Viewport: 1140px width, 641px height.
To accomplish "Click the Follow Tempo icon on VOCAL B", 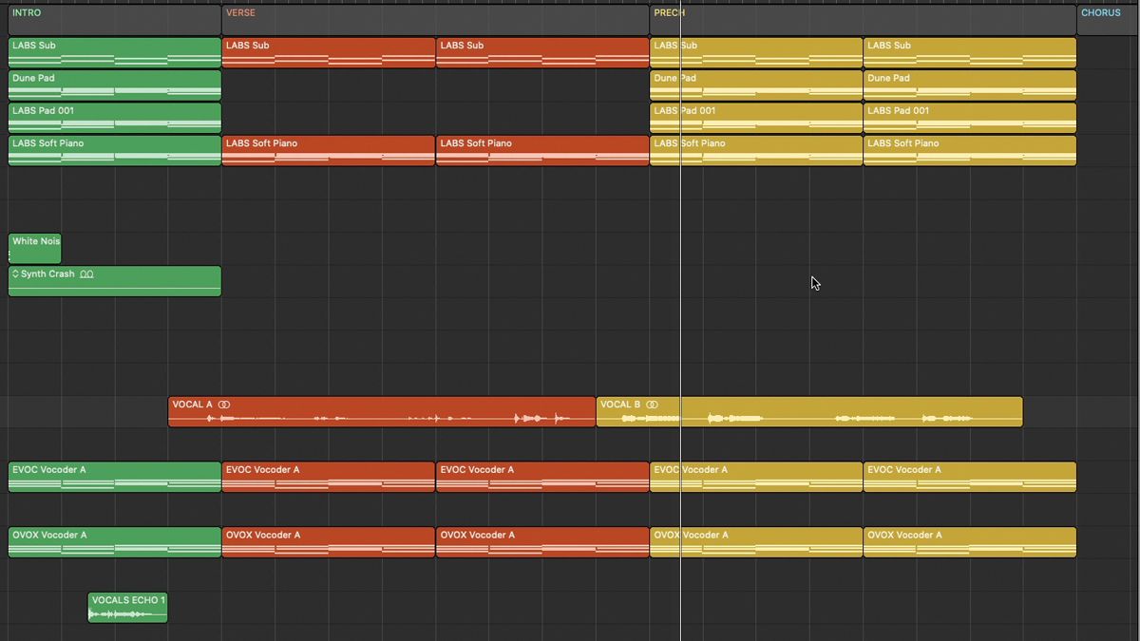I will pos(651,404).
